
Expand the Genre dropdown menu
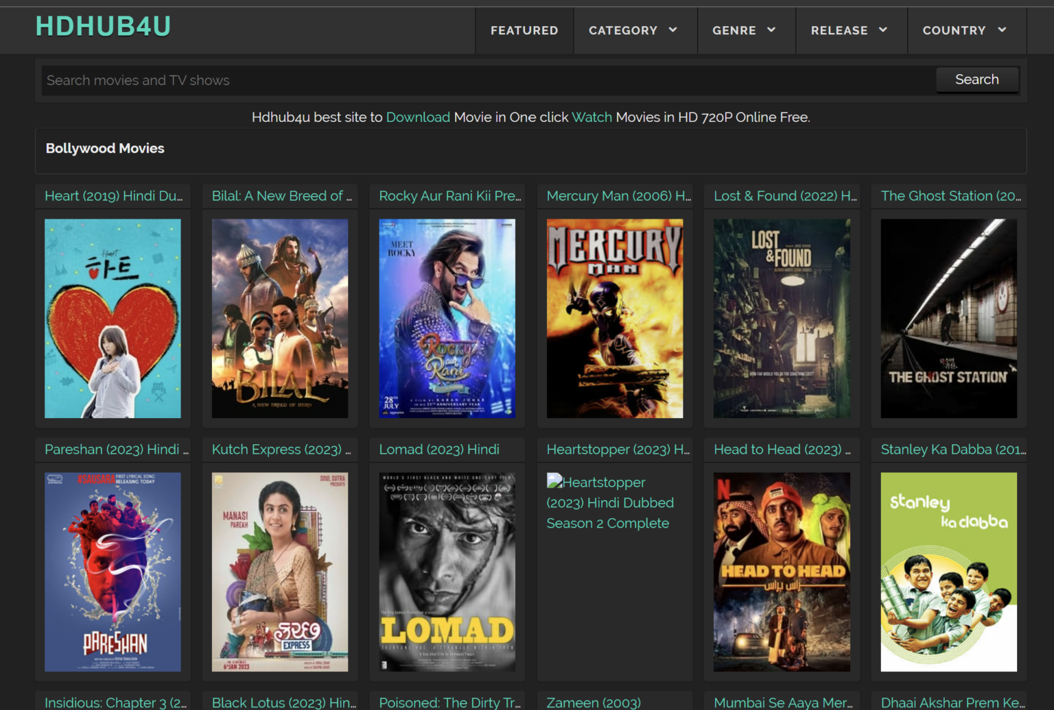point(744,30)
